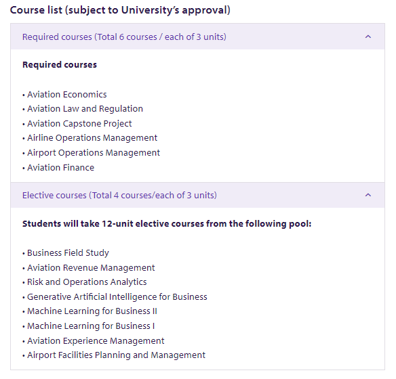
Task: Collapse the Elective courses chevron icon
Action: click(368, 195)
